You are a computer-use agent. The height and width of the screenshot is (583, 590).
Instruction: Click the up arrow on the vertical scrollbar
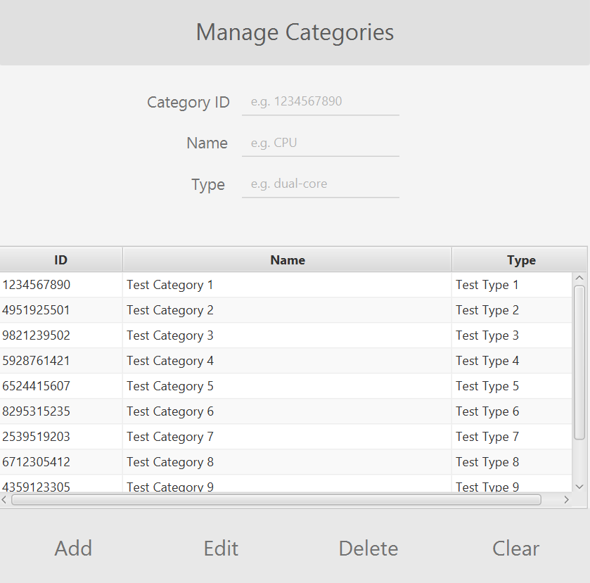(580, 277)
